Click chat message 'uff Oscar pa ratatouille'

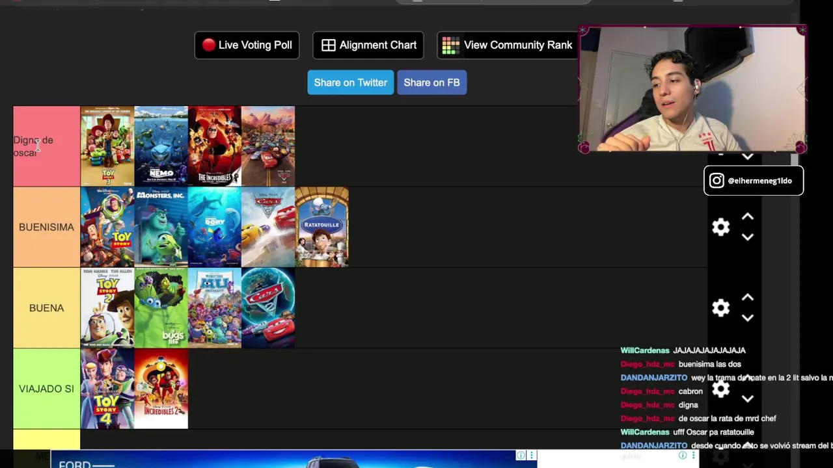713,432
